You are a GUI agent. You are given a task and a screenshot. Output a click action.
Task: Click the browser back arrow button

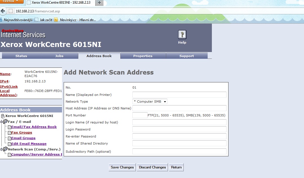[3, 11]
